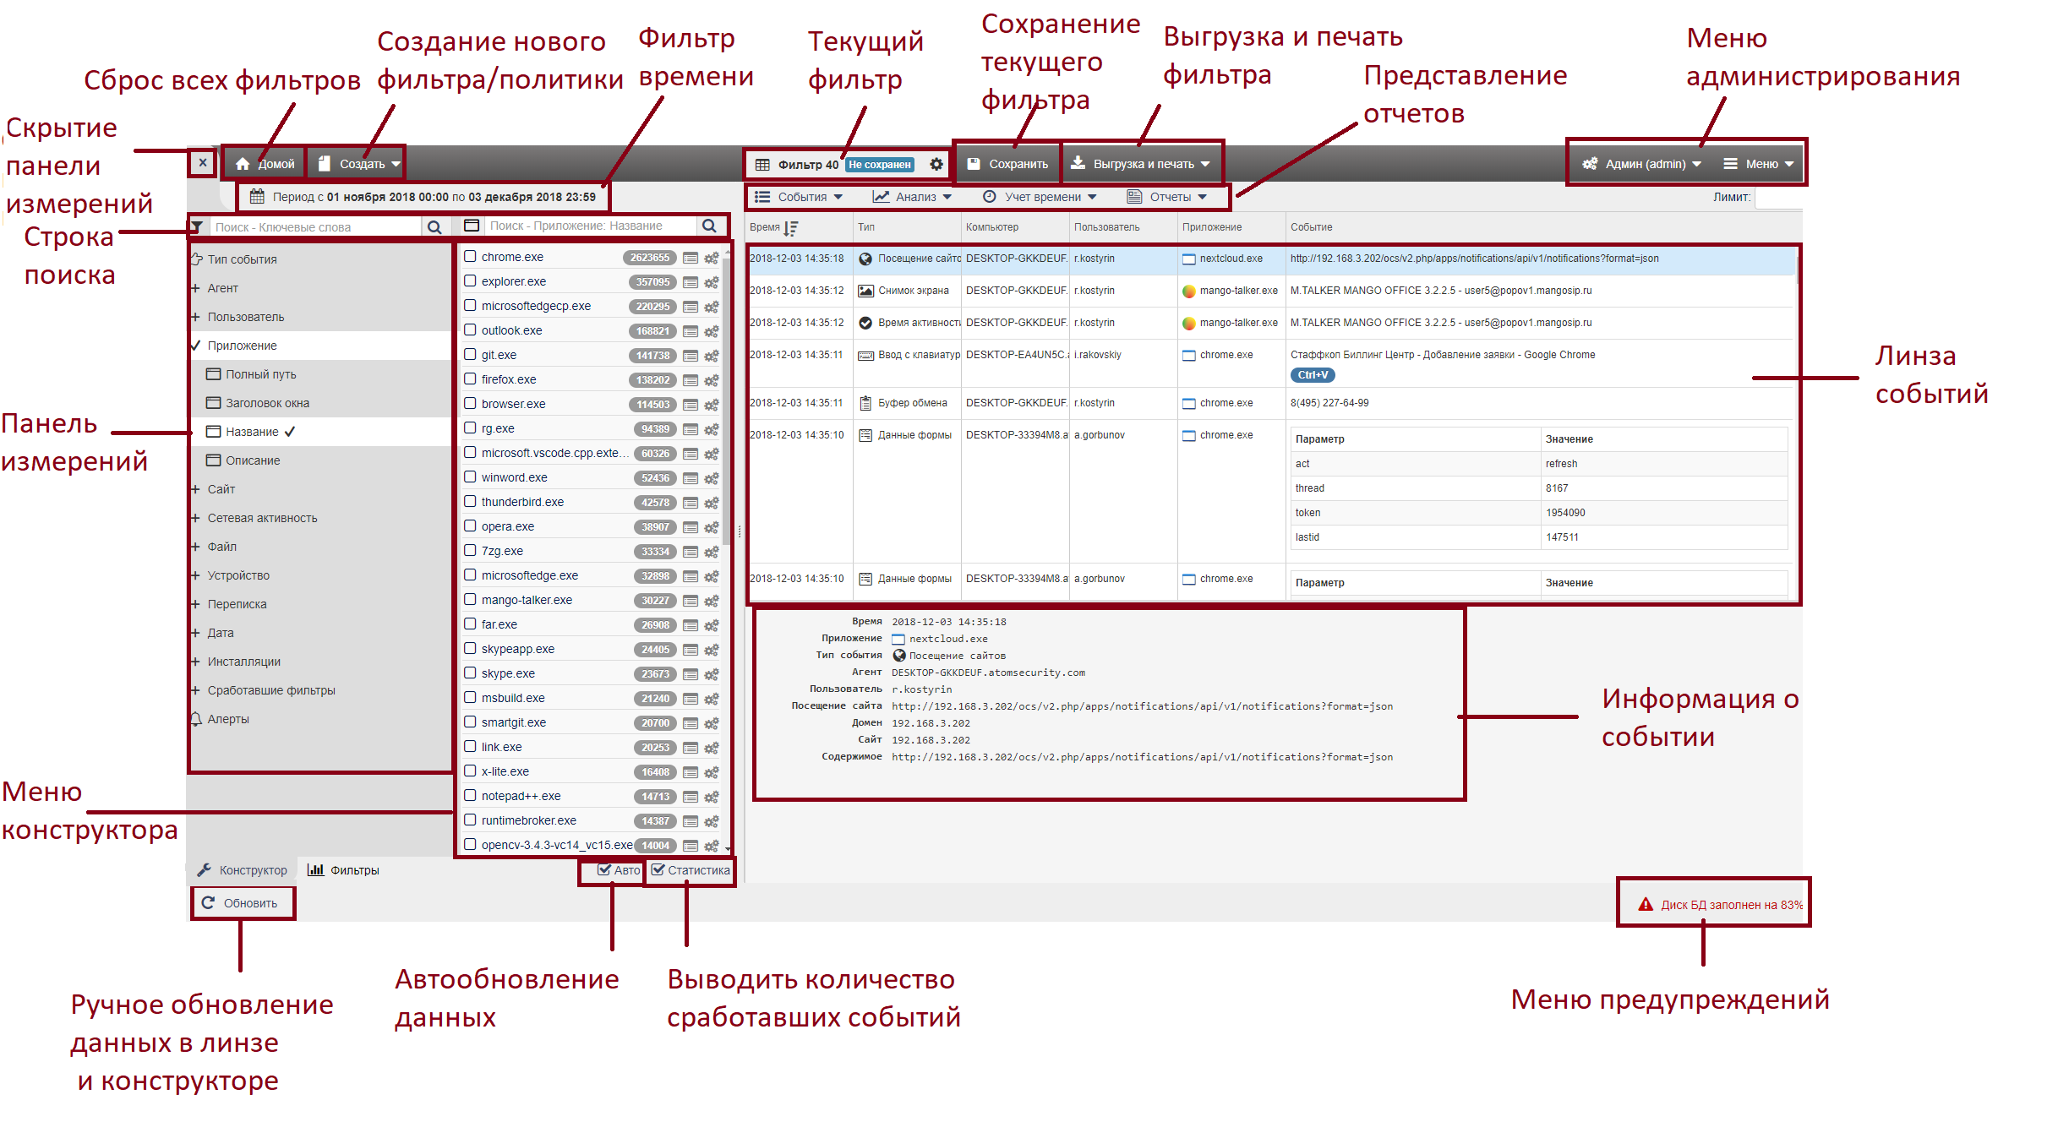Click the list icon in explorer.exe row
The image size is (2069, 1122).
pos(691,282)
